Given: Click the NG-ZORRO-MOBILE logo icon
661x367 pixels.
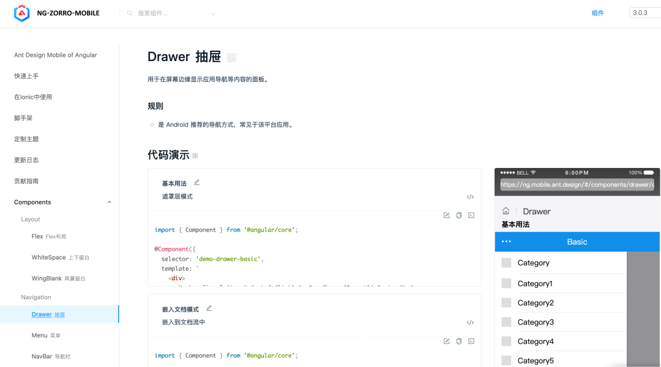Looking at the screenshot, I should 21,13.
